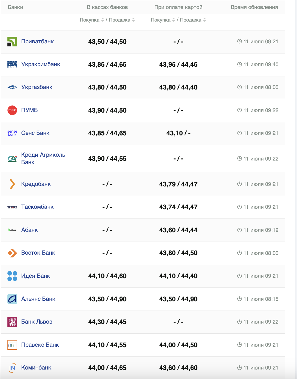Viewport: 297px width, 379px height.
Task: Click the Sense Bank logo icon
Action: click(x=12, y=133)
